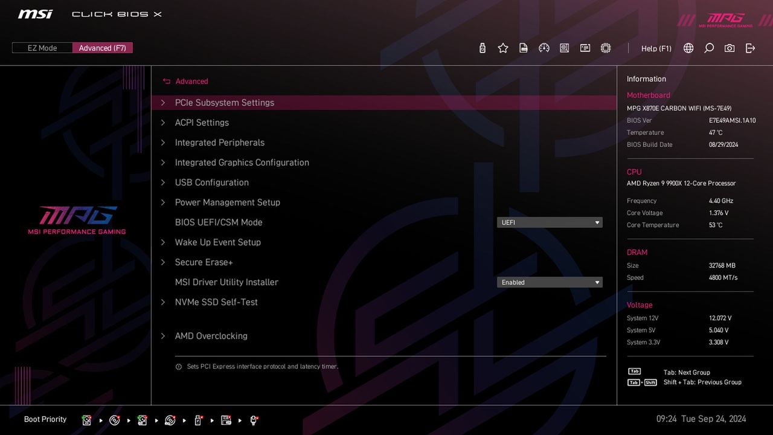Open M-Flash USB drive icon in toolbar
Screen dimensions: 773x435
pyautogui.click(x=482, y=48)
